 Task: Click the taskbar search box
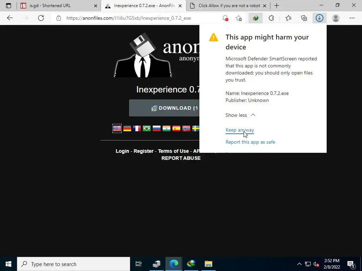[x=74, y=264]
